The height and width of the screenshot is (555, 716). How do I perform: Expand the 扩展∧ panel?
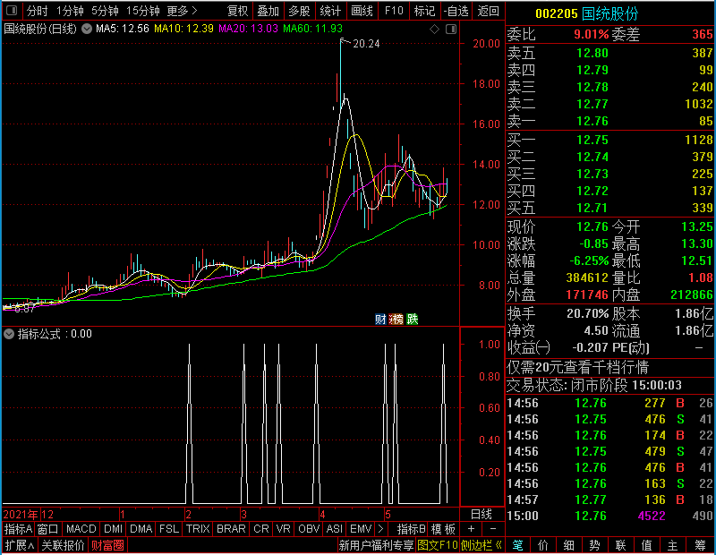[20, 545]
